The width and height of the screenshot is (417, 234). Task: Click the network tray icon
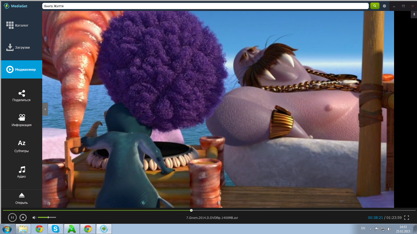point(383,229)
